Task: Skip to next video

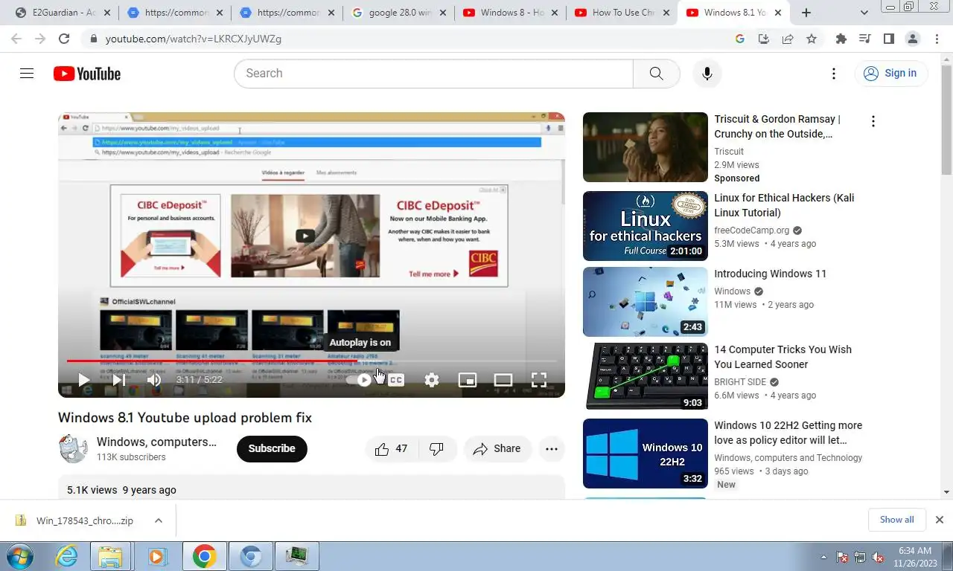Action: (118, 380)
